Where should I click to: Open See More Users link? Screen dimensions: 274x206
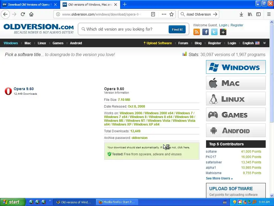219,178
